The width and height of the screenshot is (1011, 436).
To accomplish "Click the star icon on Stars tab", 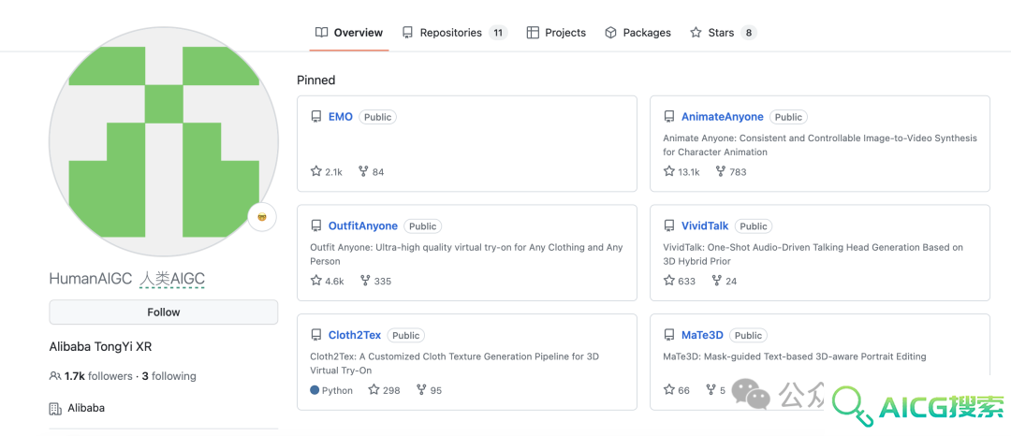I will 696,32.
